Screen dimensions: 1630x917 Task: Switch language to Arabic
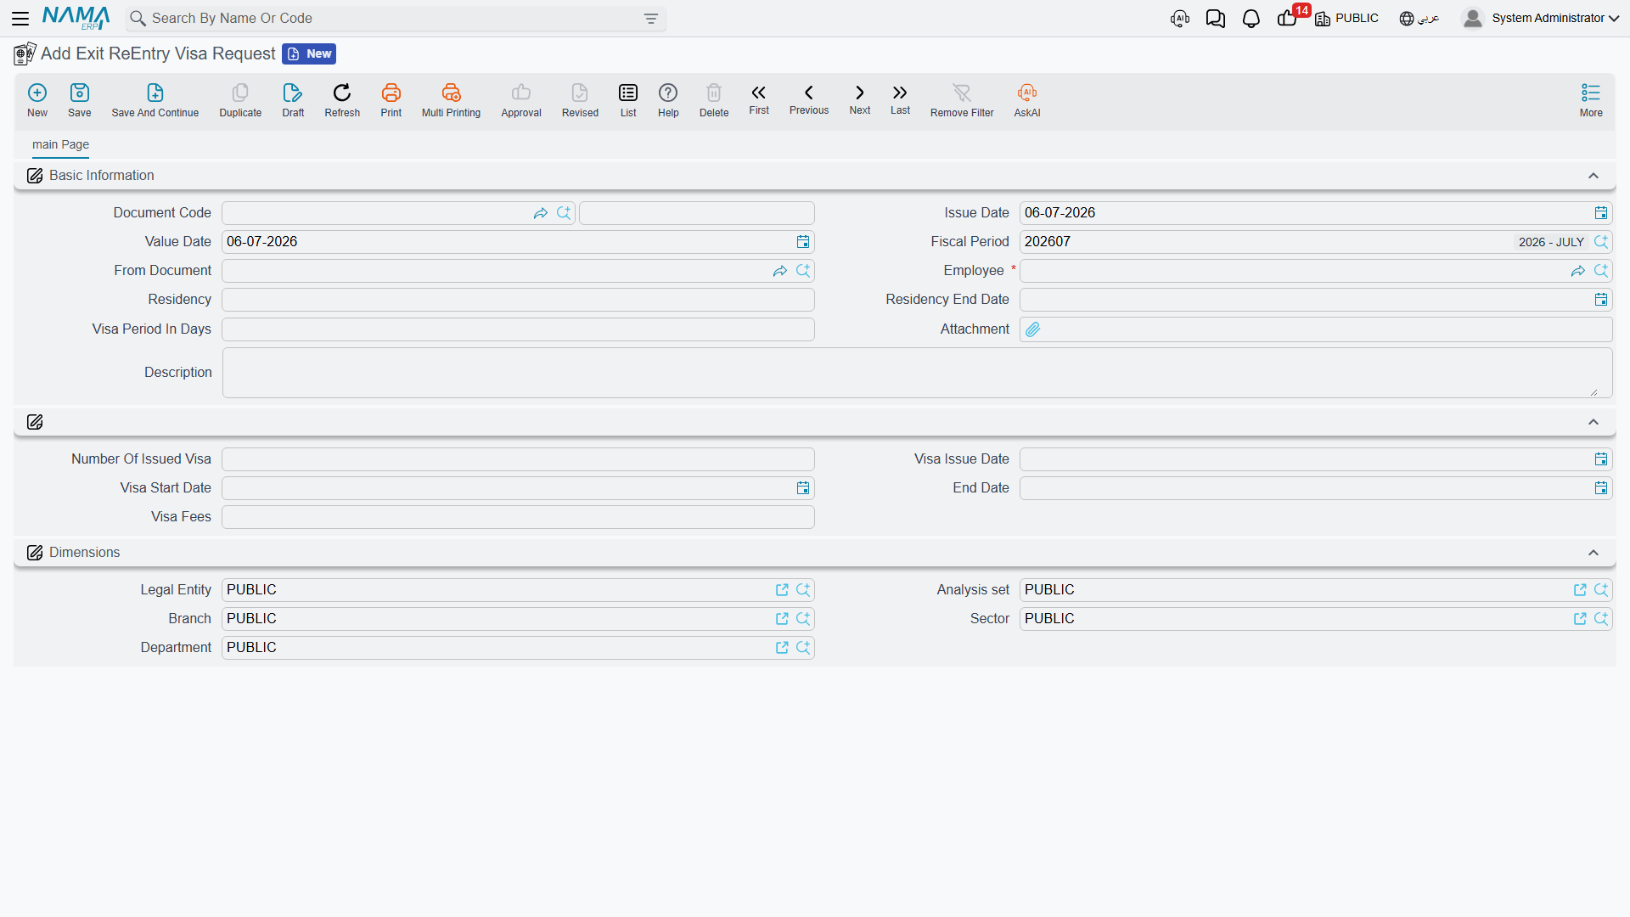pyautogui.click(x=1419, y=18)
